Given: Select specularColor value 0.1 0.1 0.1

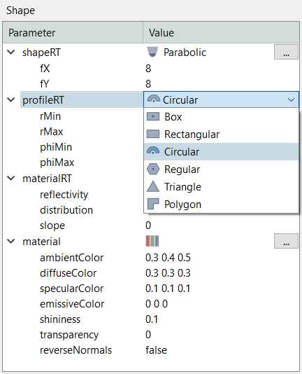Looking at the screenshot, I should 168,289.
